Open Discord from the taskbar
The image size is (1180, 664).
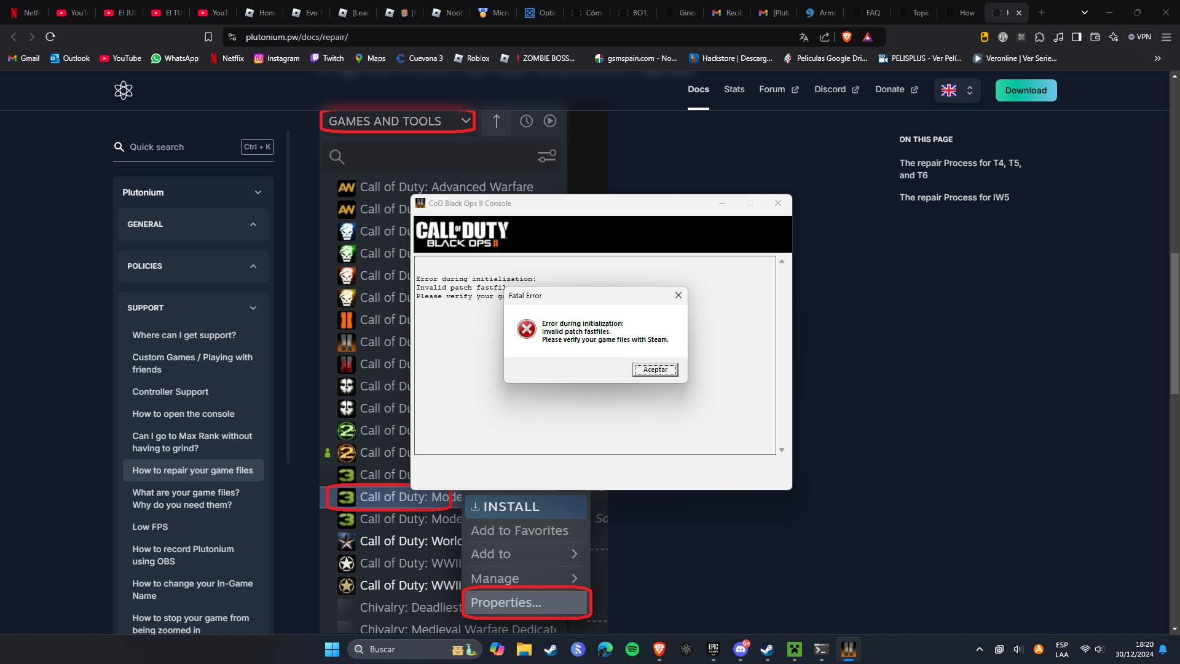(x=741, y=649)
